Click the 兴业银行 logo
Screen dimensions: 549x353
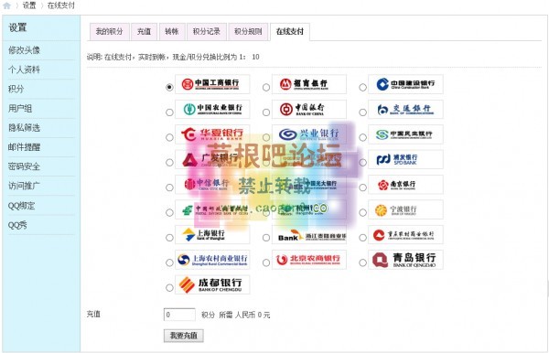(309, 134)
